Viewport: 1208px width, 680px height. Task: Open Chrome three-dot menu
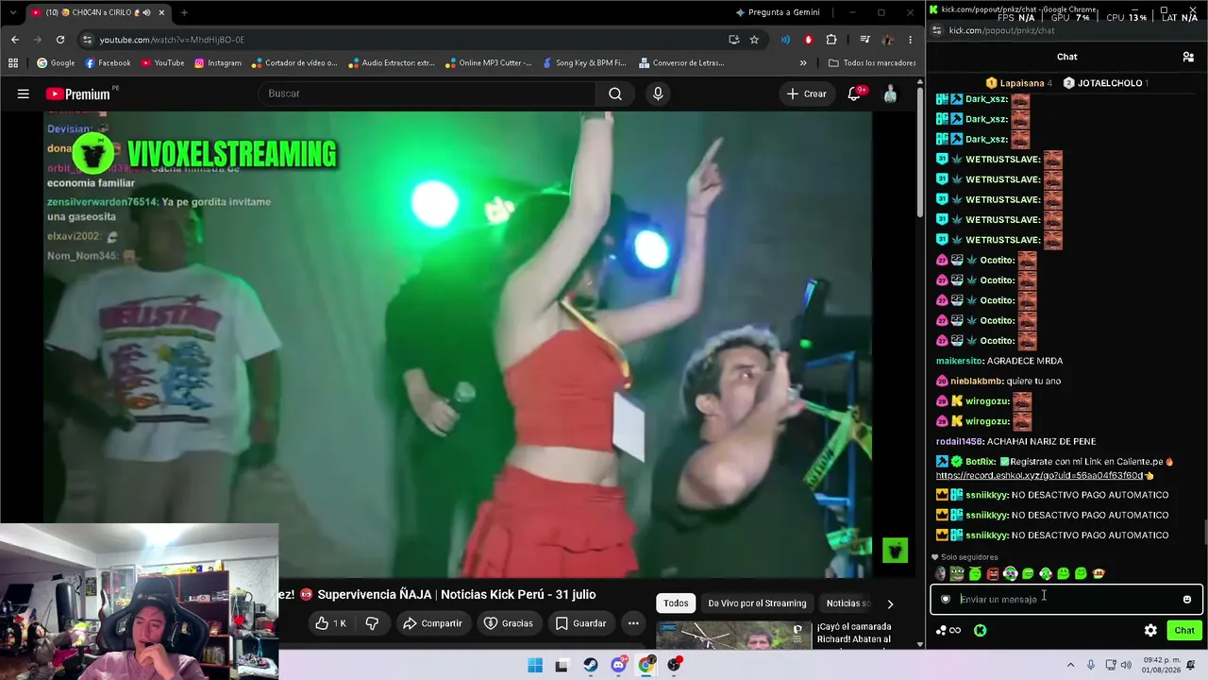[910, 40]
